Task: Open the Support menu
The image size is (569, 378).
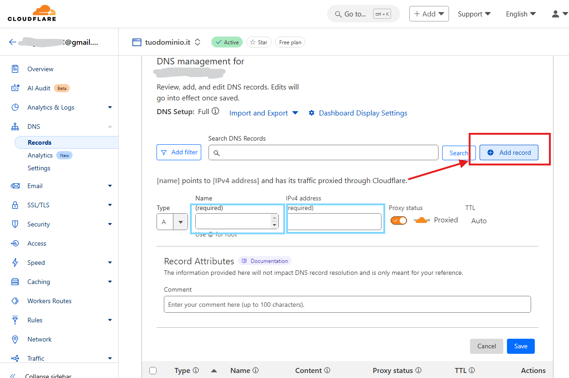Action: point(474,14)
